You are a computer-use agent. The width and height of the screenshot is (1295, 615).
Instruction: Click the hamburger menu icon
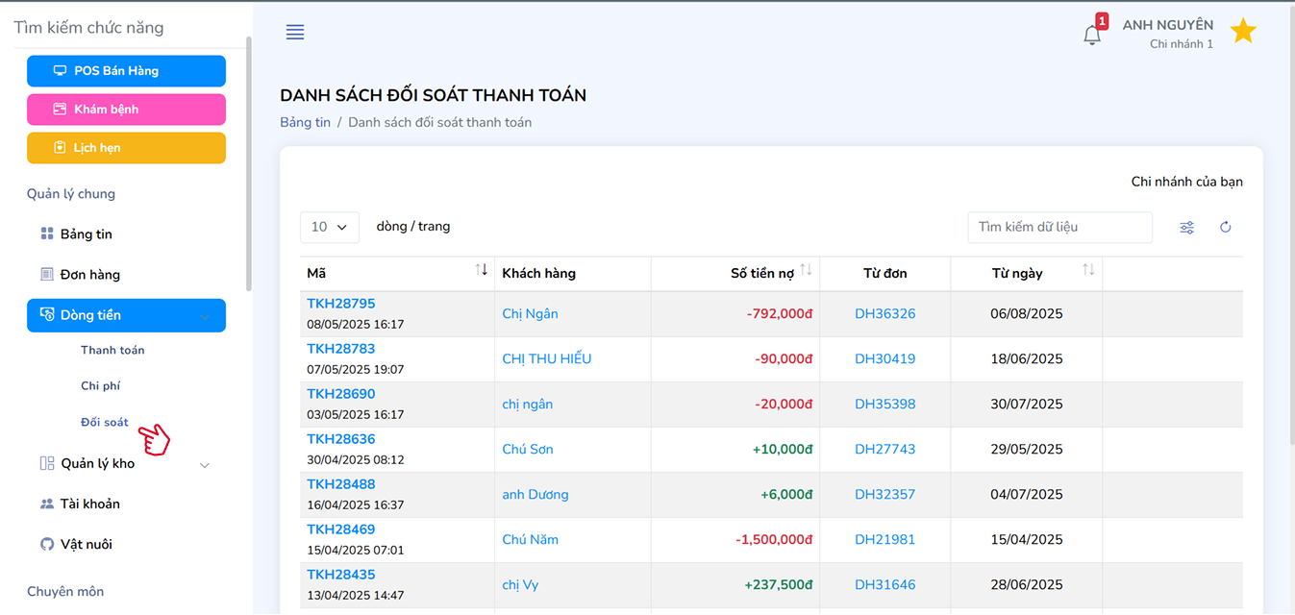(295, 33)
